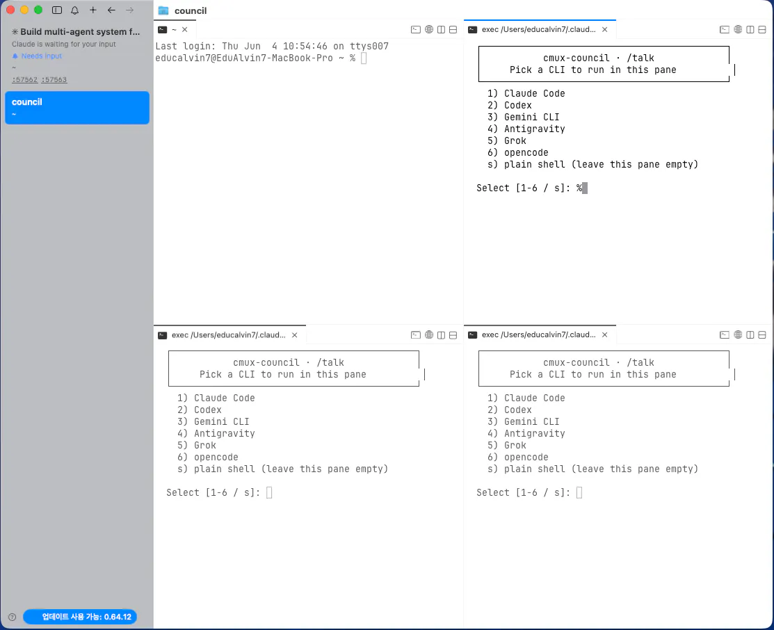Select the top-right exec /Users/educalvin7 tab
This screenshot has height=630, width=774.
[x=538, y=30]
